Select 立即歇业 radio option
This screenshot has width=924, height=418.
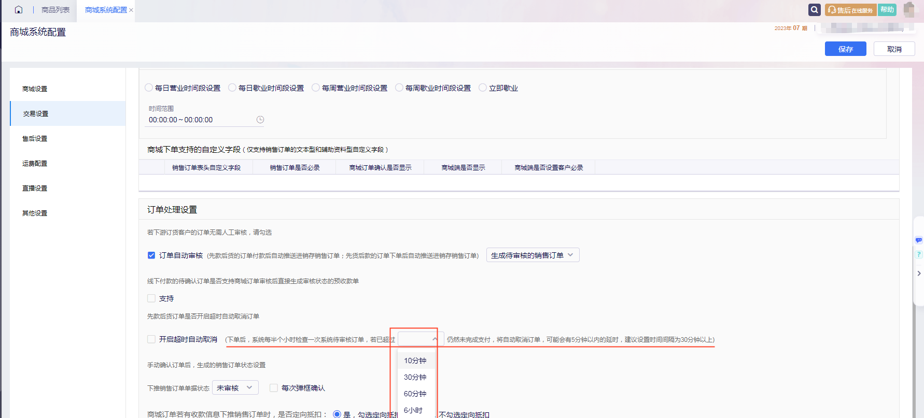[x=483, y=88]
